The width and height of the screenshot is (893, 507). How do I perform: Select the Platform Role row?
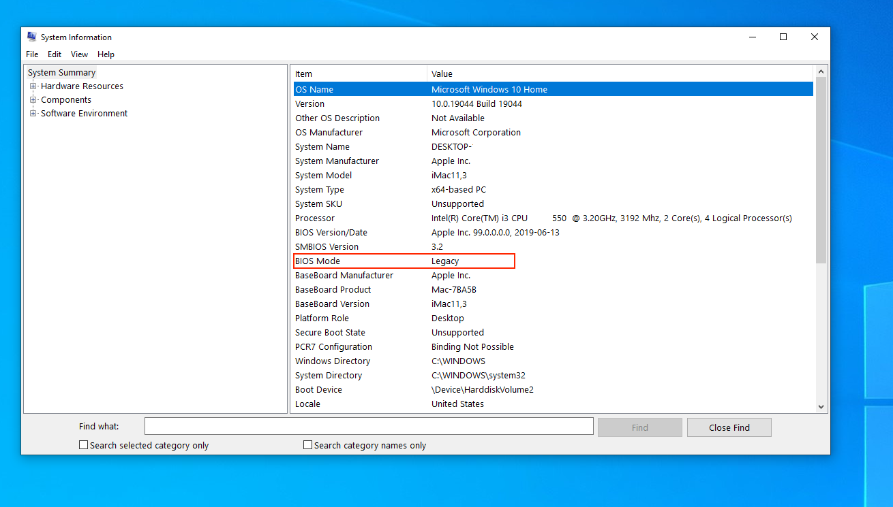pyautogui.click(x=553, y=318)
